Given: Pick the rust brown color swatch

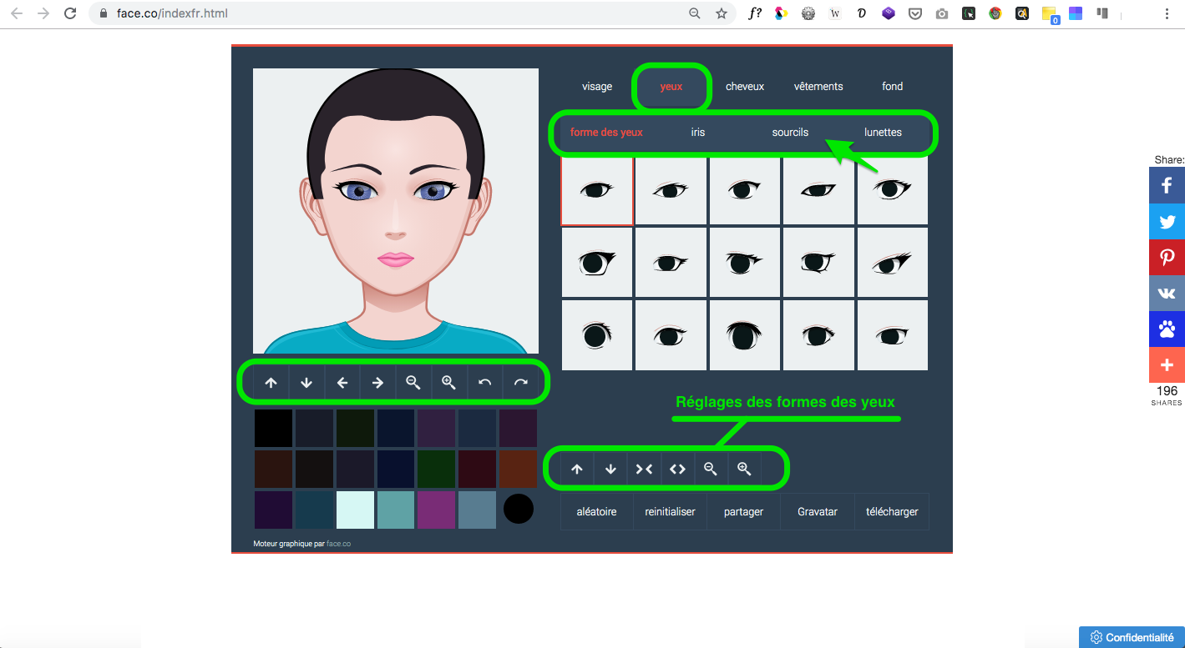Looking at the screenshot, I should (519, 469).
